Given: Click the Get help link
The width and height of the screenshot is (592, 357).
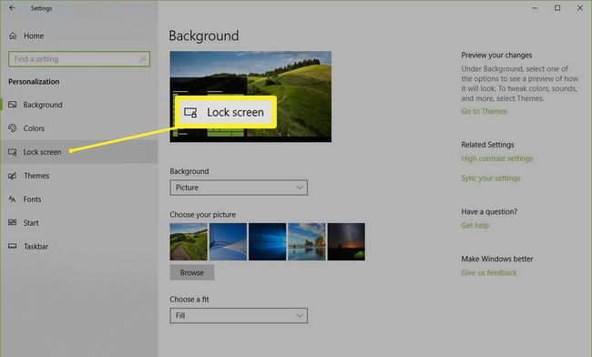Looking at the screenshot, I should 475,225.
